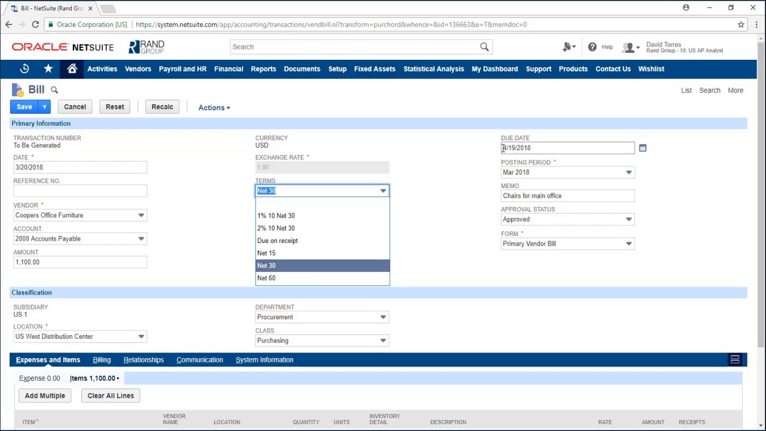The width and height of the screenshot is (766, 431).
Task: Open the Financial menu
Action: 229,69
